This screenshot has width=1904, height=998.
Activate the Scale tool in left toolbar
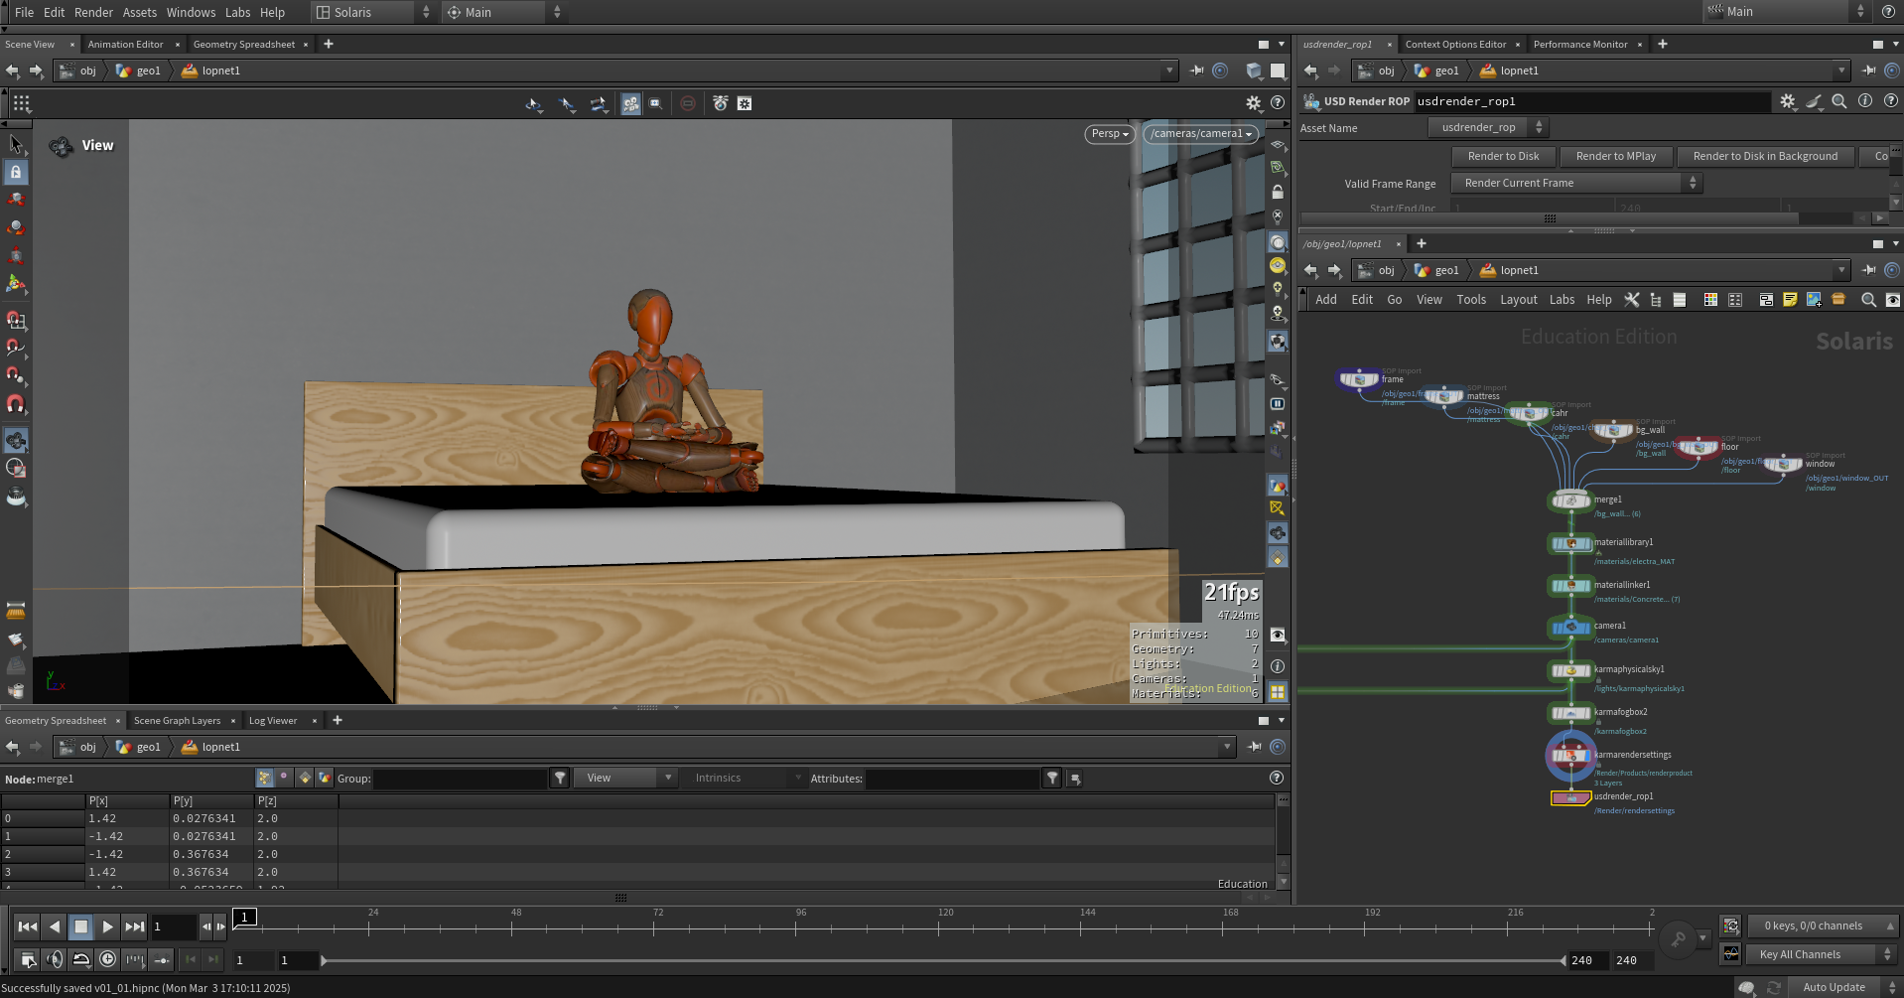[16, 255]
